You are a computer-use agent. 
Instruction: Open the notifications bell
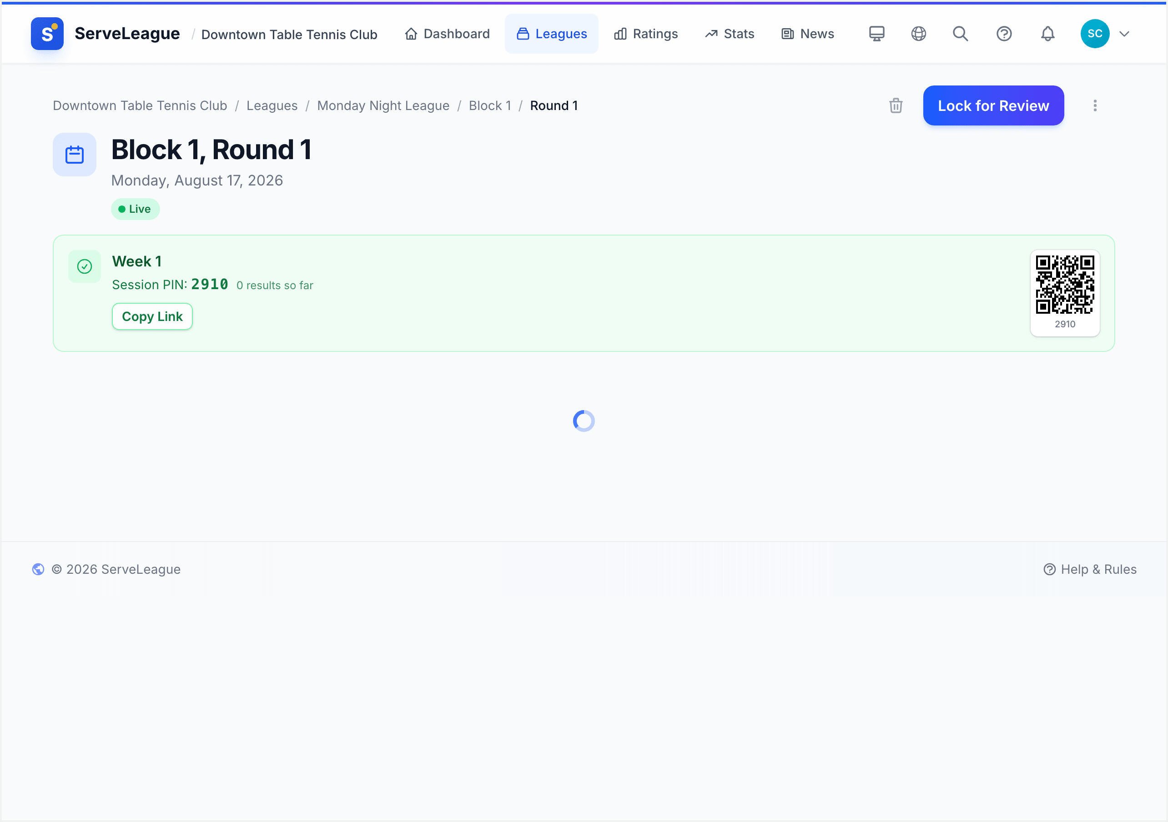[1047, 34]
